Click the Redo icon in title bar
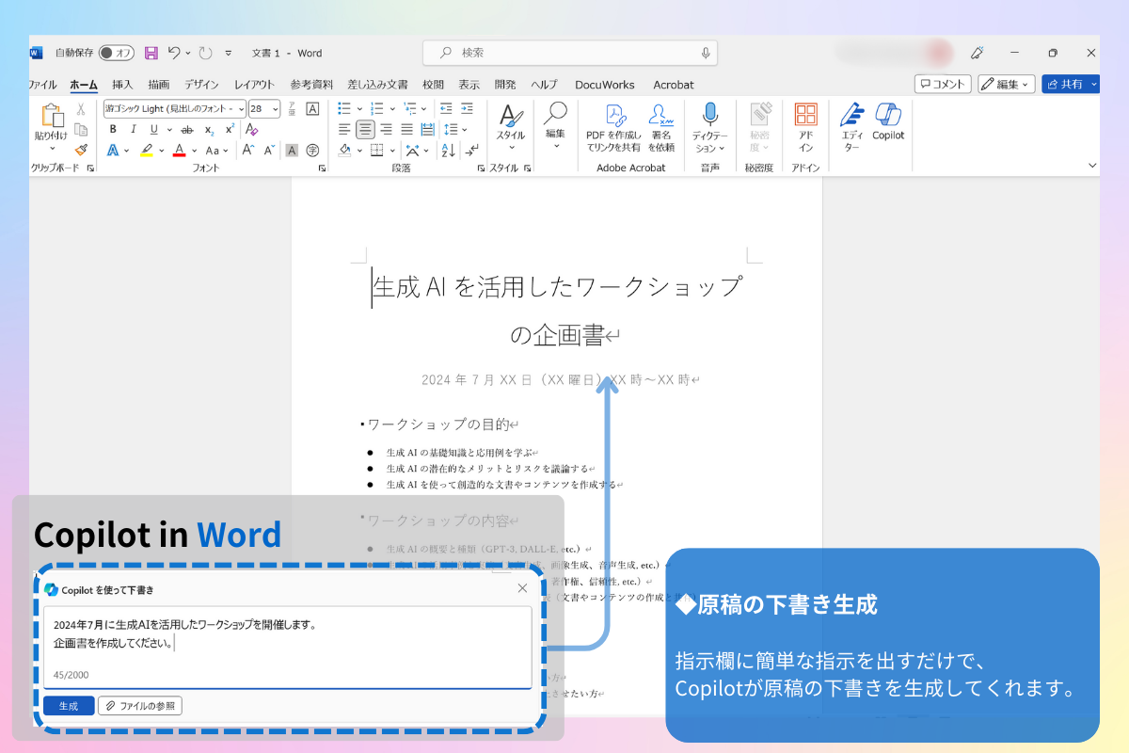This screenshot has width=1129, height=753. (205, 54)
